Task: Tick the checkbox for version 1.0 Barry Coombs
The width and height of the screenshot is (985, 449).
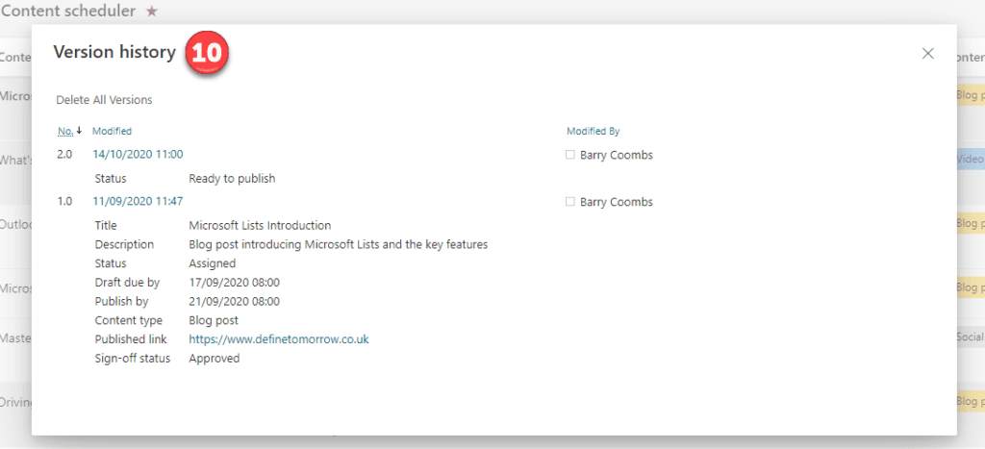Action: point(570,202)
